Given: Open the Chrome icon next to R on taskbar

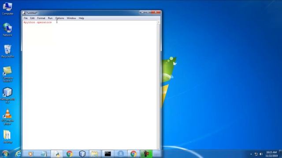Looking at the screenshot, I should (x=134, y=154).
